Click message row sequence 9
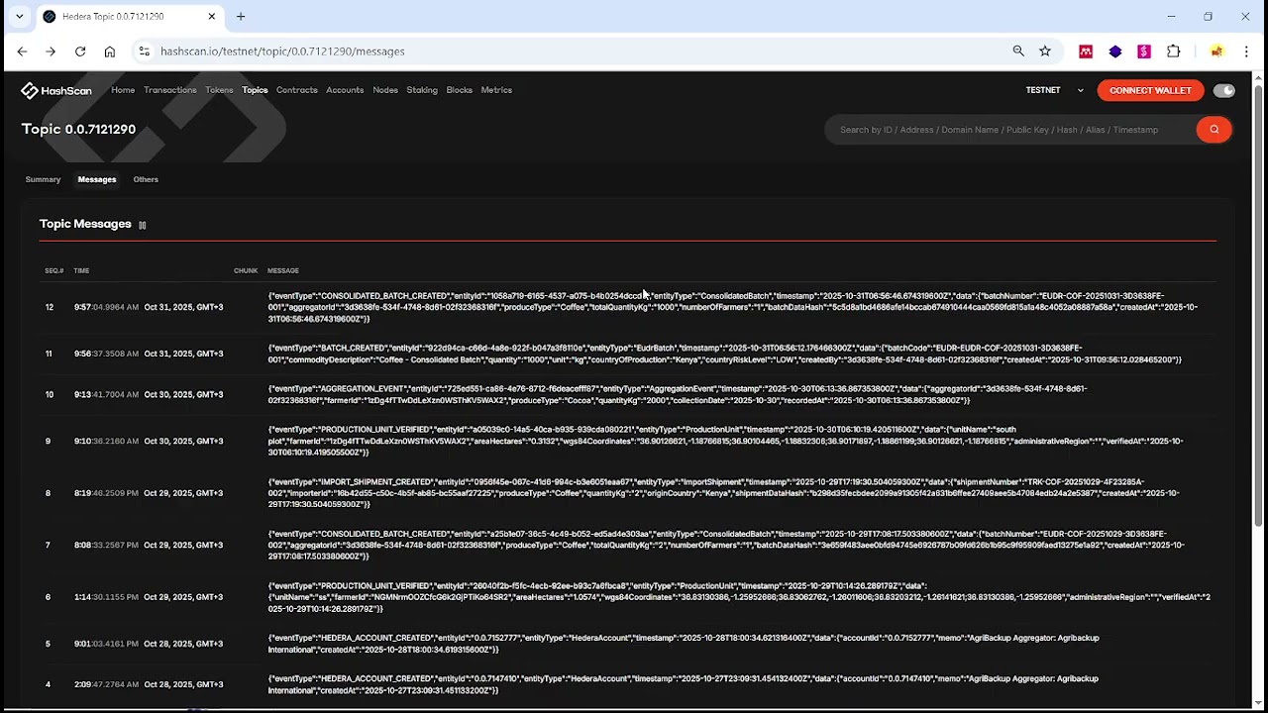This screenshot has height=713, width=1268. tap(628, 441)
